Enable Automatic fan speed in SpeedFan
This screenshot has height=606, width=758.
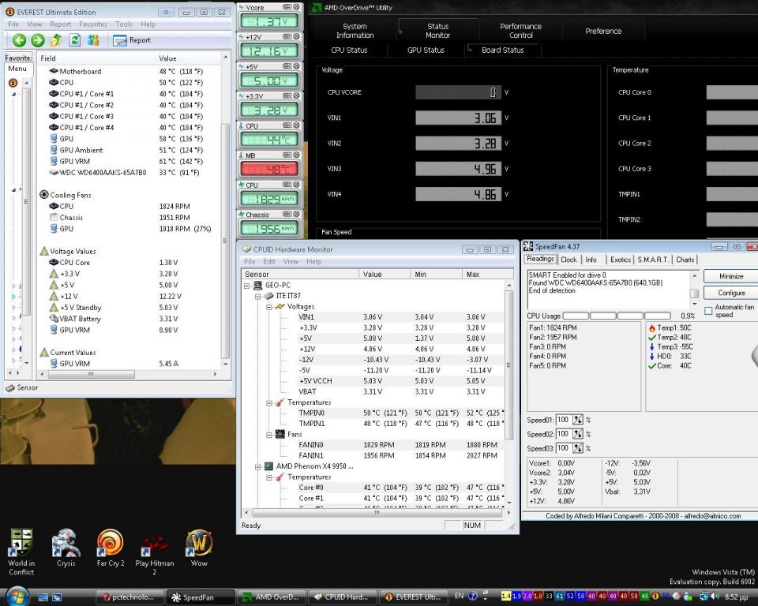(x=709, y=311)
